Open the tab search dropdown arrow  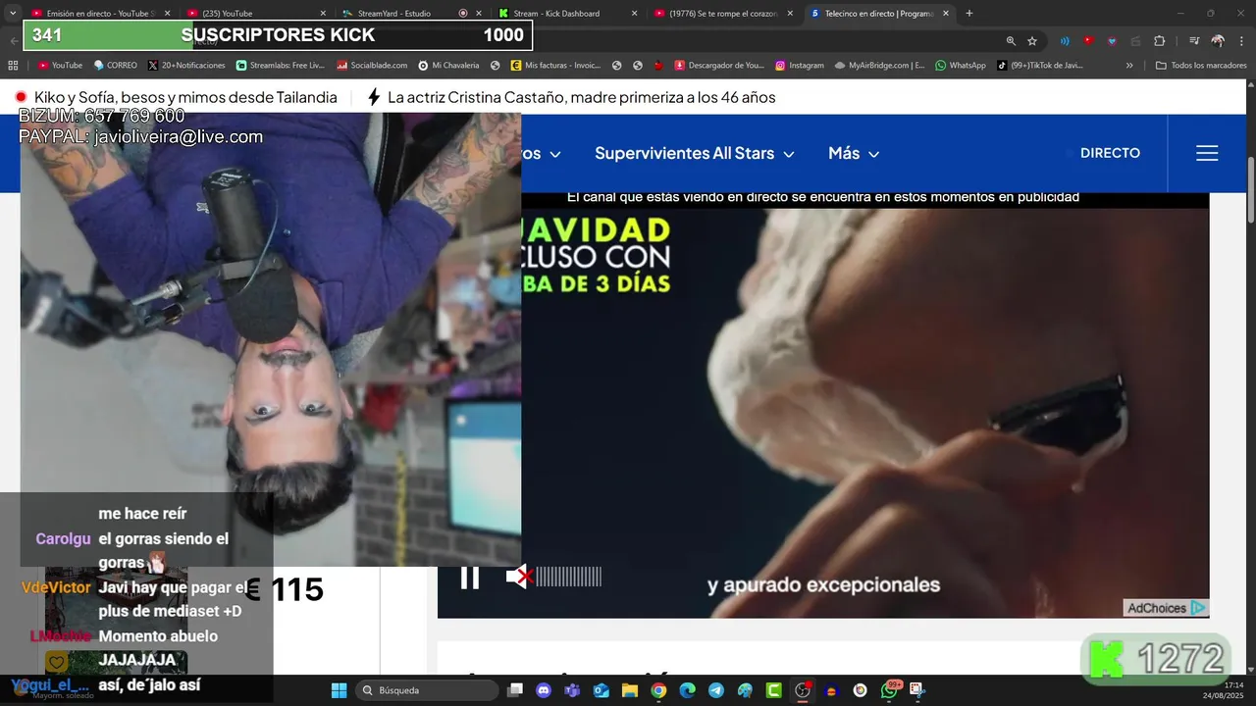tap(13, 14)
